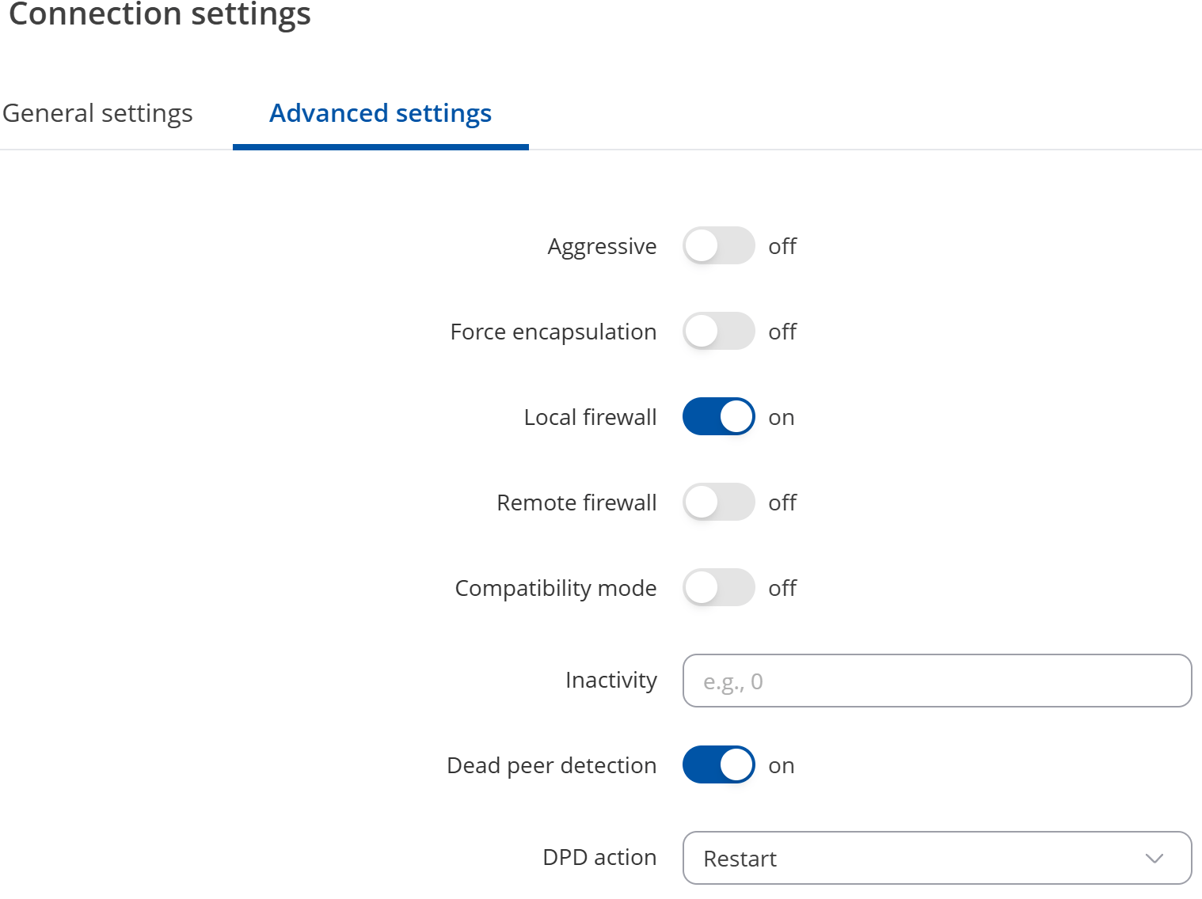Click the Aggressive label text
Screen dimensions: 1202x899
602,246
